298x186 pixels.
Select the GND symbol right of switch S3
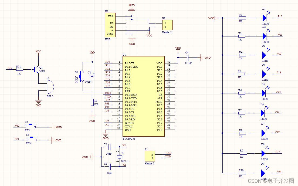click(56, 140)
